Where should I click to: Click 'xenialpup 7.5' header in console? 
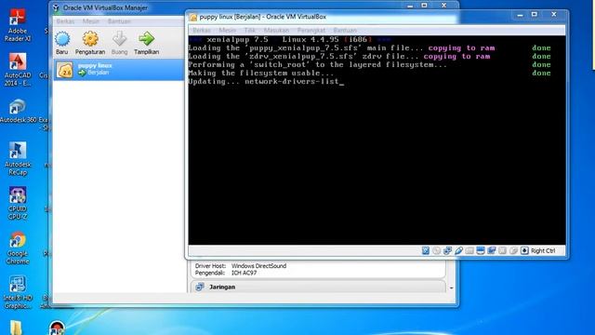pyautogui.click(x=238, y=39)
